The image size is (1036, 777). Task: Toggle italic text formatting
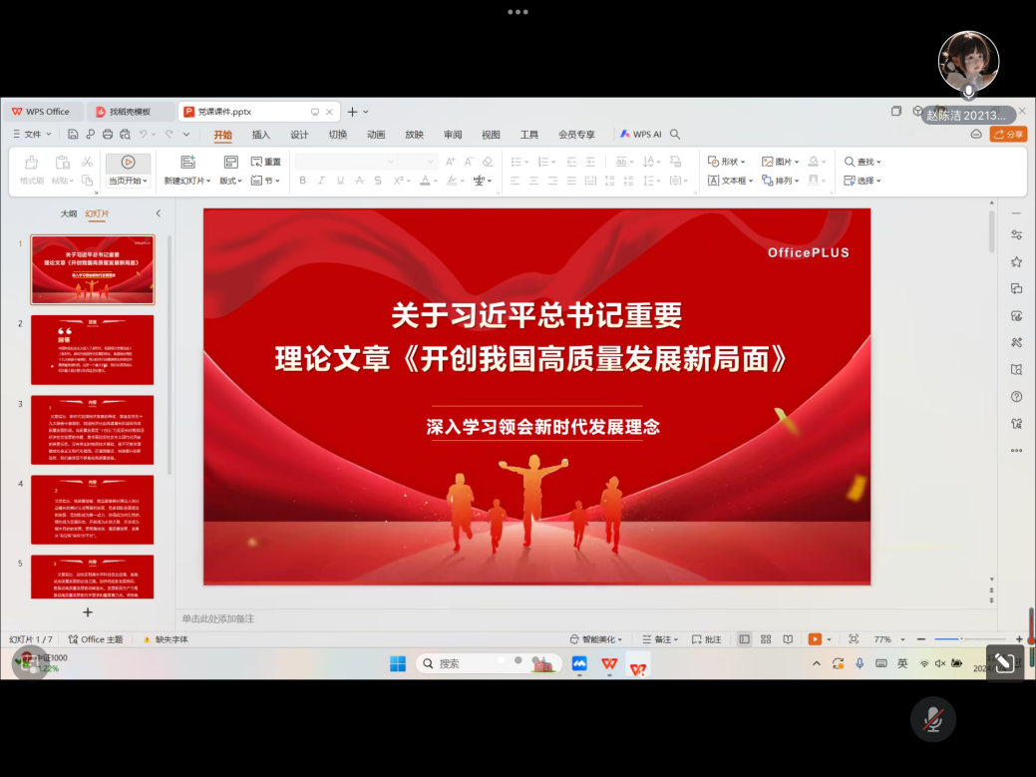[321, 181]
